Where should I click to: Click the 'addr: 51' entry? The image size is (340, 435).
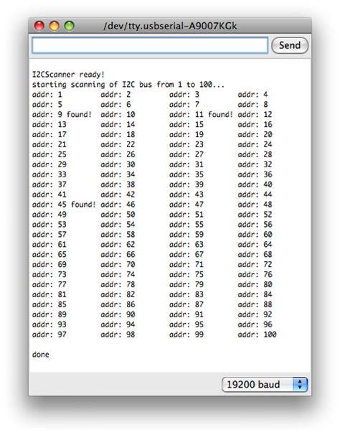coord(186,215)
